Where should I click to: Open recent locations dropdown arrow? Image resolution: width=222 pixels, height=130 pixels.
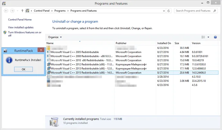[x=17, y=11]
